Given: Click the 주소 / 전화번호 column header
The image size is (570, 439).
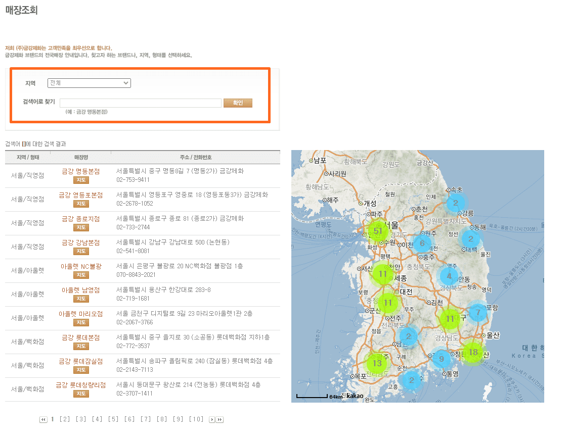Looking at the screenshot, I should 196,157.
